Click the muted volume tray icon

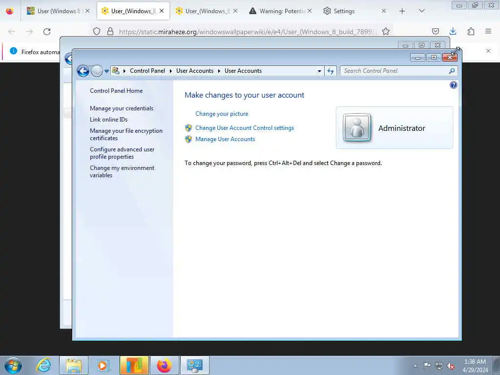click(451, 366)
